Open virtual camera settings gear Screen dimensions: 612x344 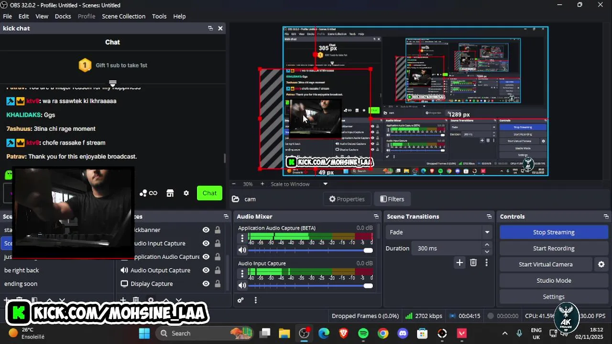click(x=601, y=264)
